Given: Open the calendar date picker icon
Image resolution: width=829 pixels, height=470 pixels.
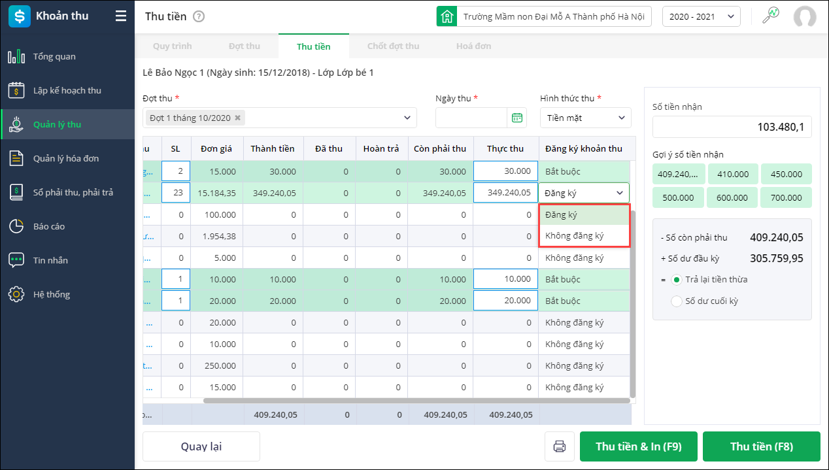Looking at the screenshot, I should pyautogui.click(x=517, y=118).
